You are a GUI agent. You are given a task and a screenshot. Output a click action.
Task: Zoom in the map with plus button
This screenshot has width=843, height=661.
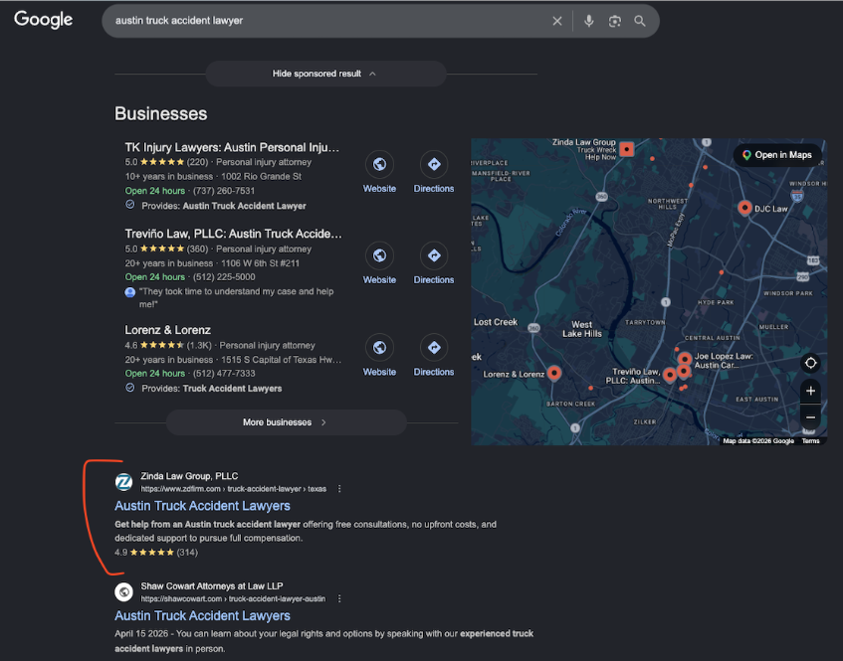pos(810,391)
